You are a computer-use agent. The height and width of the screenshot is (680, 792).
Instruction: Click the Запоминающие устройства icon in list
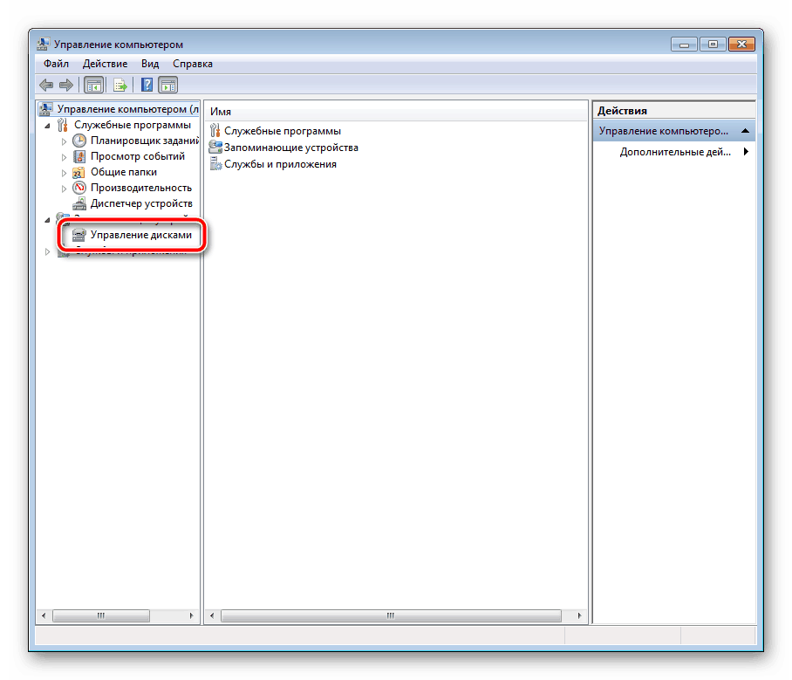(x=215, y=148)
